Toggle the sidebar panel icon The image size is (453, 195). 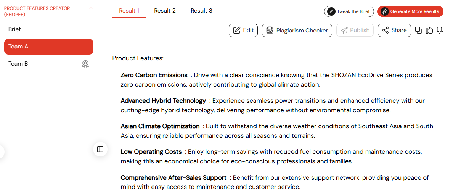tap(100, 149)
